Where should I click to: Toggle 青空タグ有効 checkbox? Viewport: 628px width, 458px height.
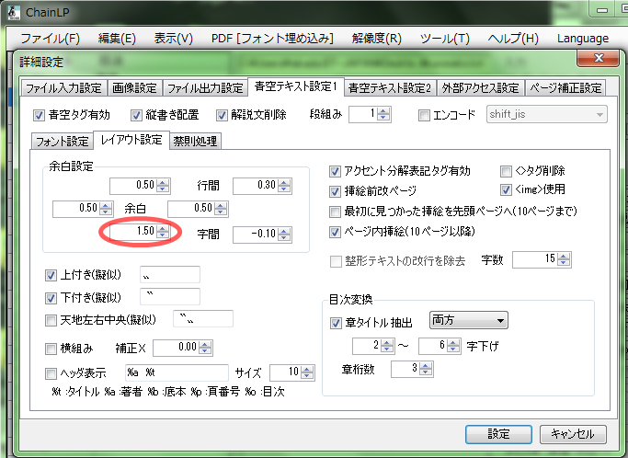(x=39, y=115)
